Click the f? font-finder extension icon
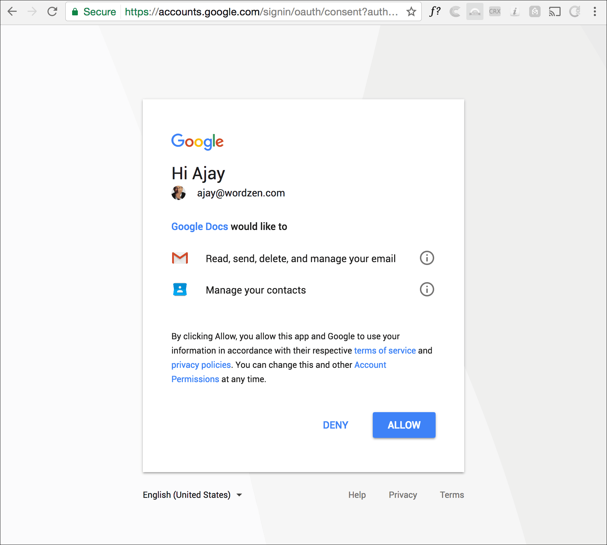 pos(435,12)
